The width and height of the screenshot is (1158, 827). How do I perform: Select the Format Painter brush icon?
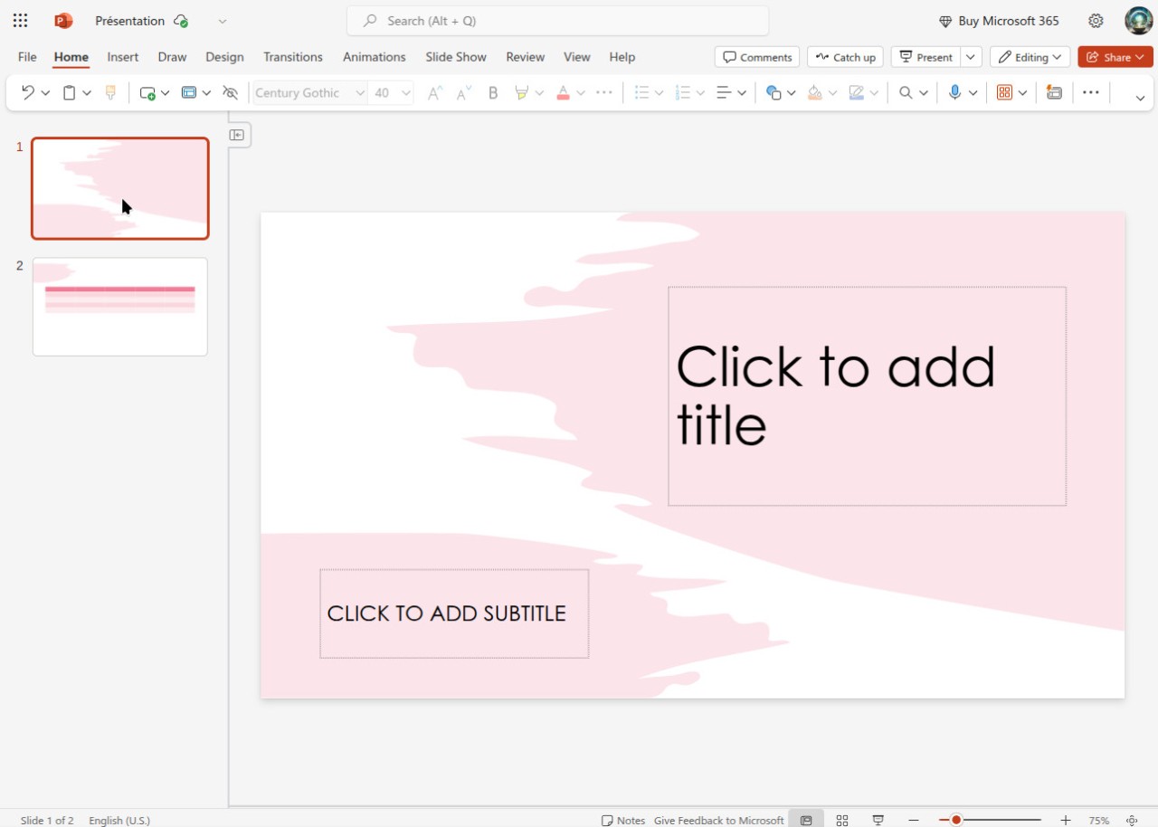point(111,92)
